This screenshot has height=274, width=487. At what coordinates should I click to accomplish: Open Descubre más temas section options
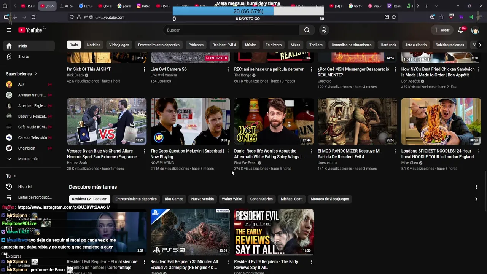(x=476, y=187)
